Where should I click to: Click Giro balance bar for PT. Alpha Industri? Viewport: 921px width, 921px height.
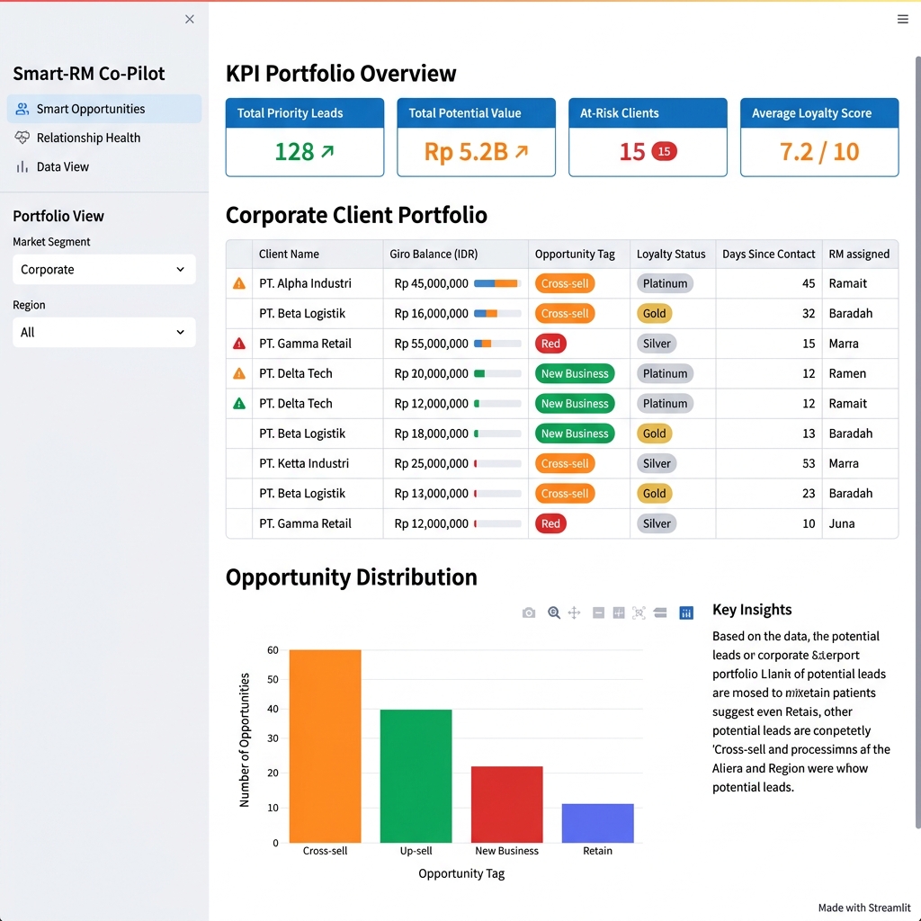[496, 283]
